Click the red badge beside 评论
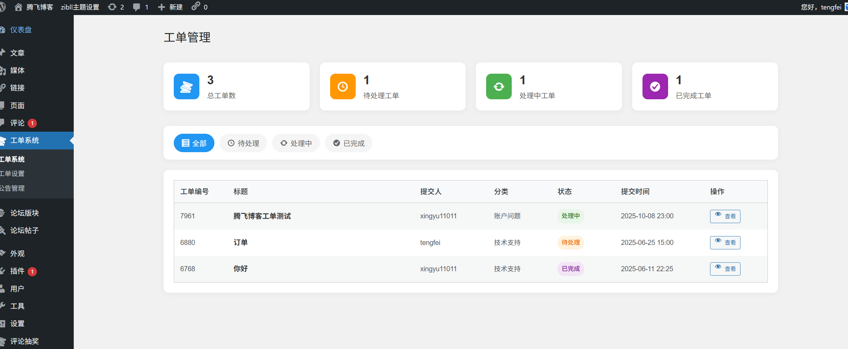Viewport: 848px width, 349px height. pyautogui.click(x=32, y=123)
